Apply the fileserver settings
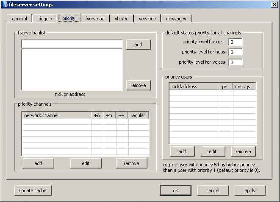 point(250,191)
